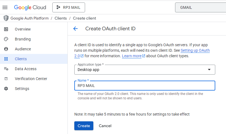Open the RP3 MAIL project selector
Viewport: 226px width, 134px height.
coord(69,7)
